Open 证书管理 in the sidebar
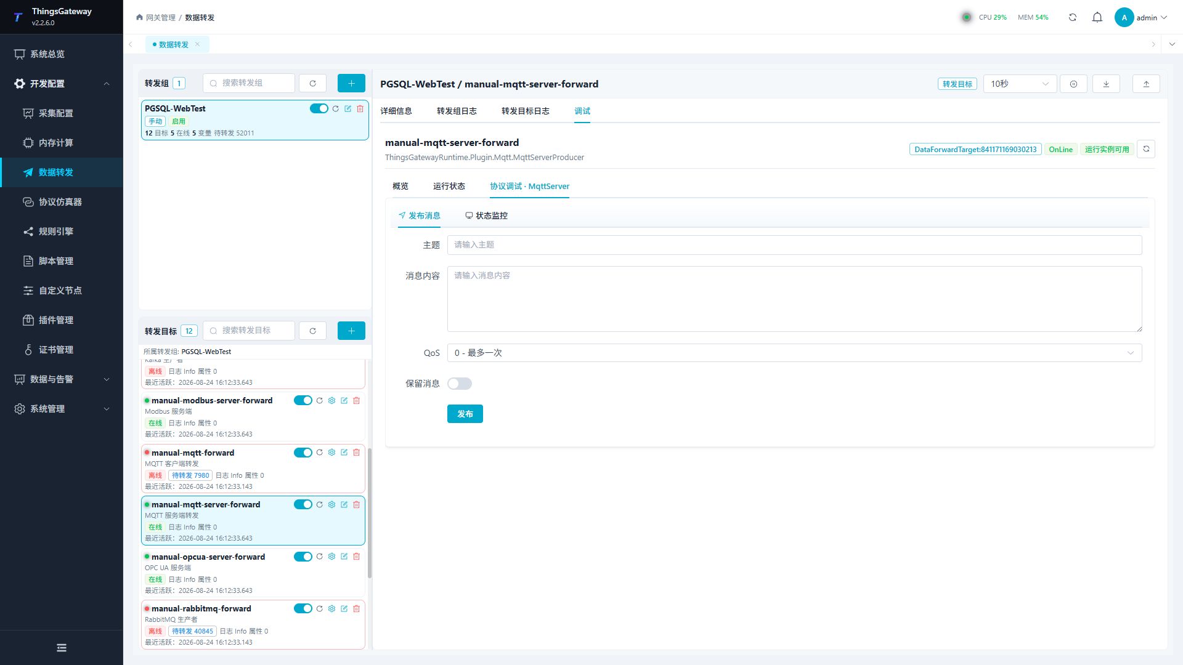1183x665 pixels. [x=62, y=350]
